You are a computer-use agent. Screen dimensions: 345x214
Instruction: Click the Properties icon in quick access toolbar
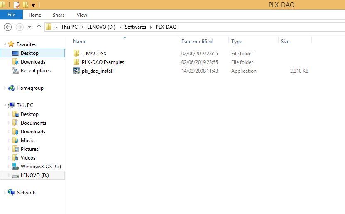[17, 5]
